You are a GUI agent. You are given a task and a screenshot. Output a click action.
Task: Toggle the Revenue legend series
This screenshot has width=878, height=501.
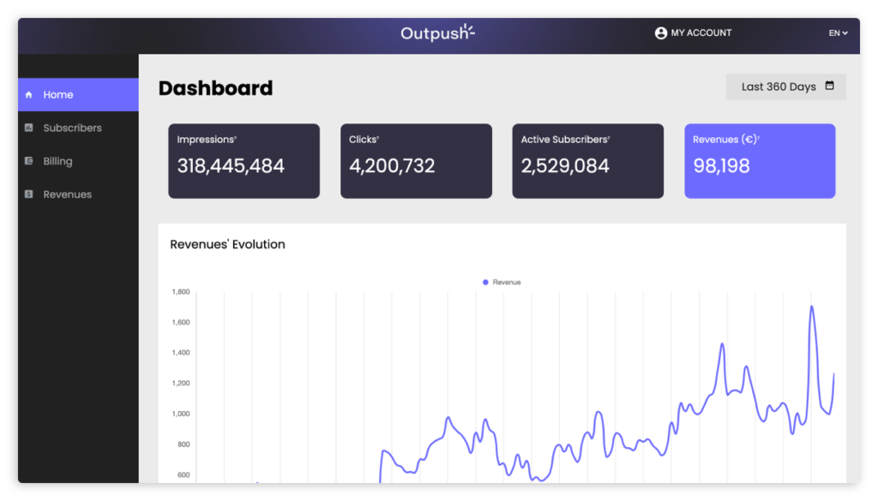[502, 283]
